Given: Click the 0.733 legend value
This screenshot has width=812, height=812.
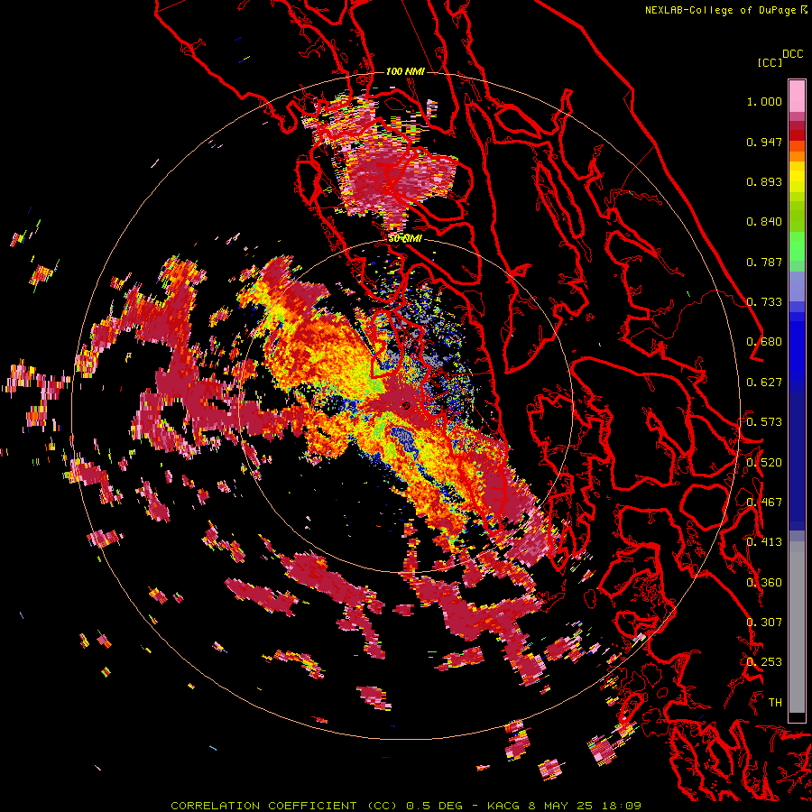Looking at the screenshot, I should click(x=764, y=302).
